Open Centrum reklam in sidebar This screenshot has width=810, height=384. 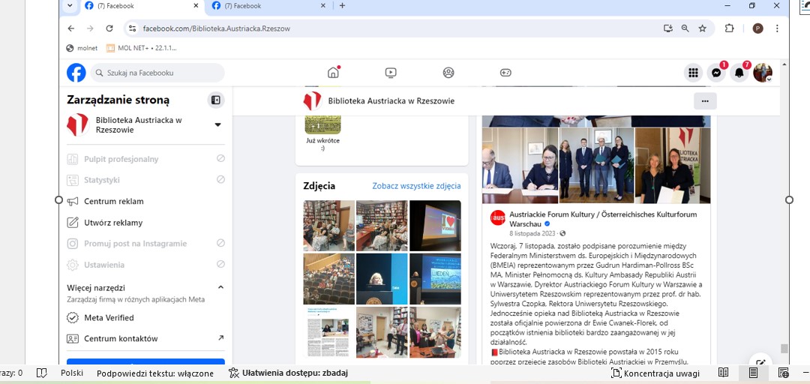113,201
